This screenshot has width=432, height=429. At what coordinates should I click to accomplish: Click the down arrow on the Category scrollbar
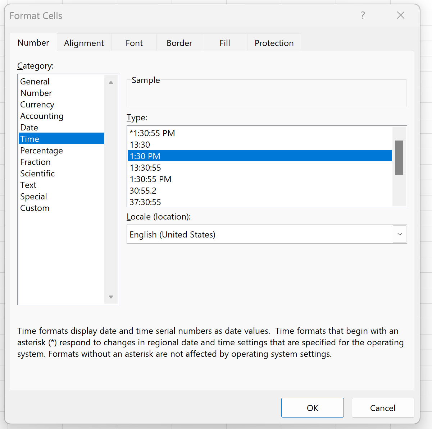(111, 297)
